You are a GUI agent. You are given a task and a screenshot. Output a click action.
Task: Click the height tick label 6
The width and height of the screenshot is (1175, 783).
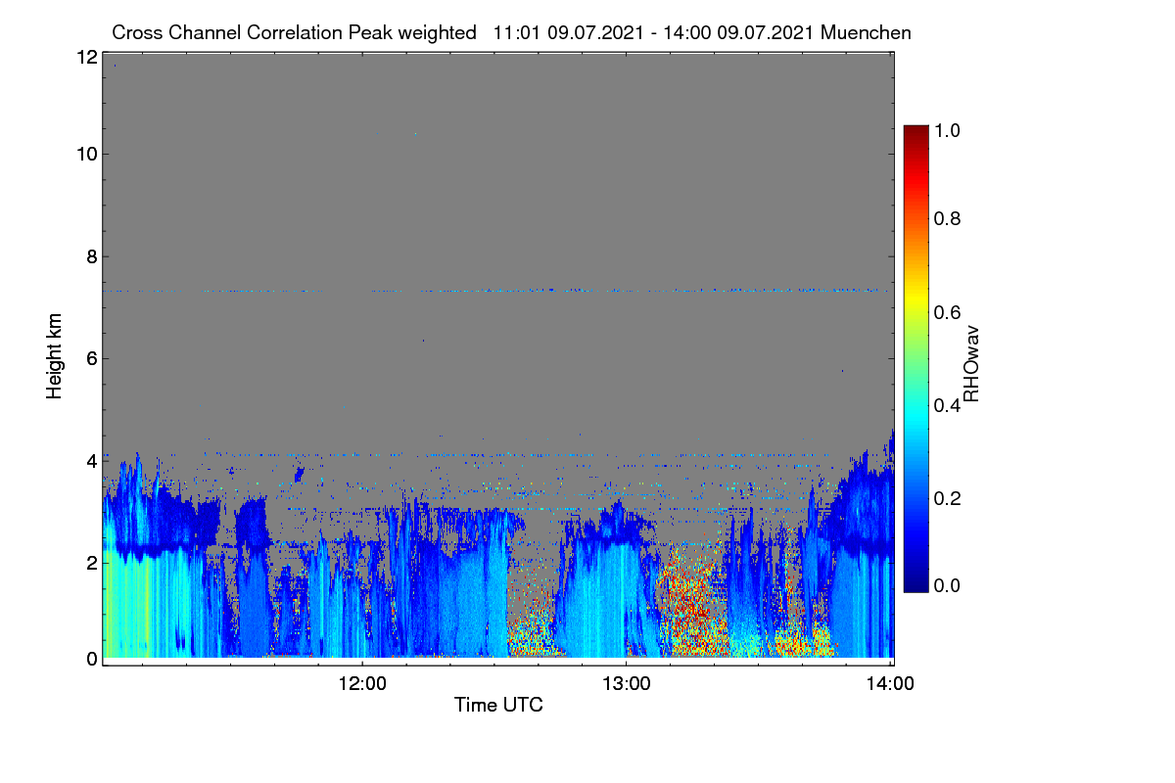pos(92,358)
